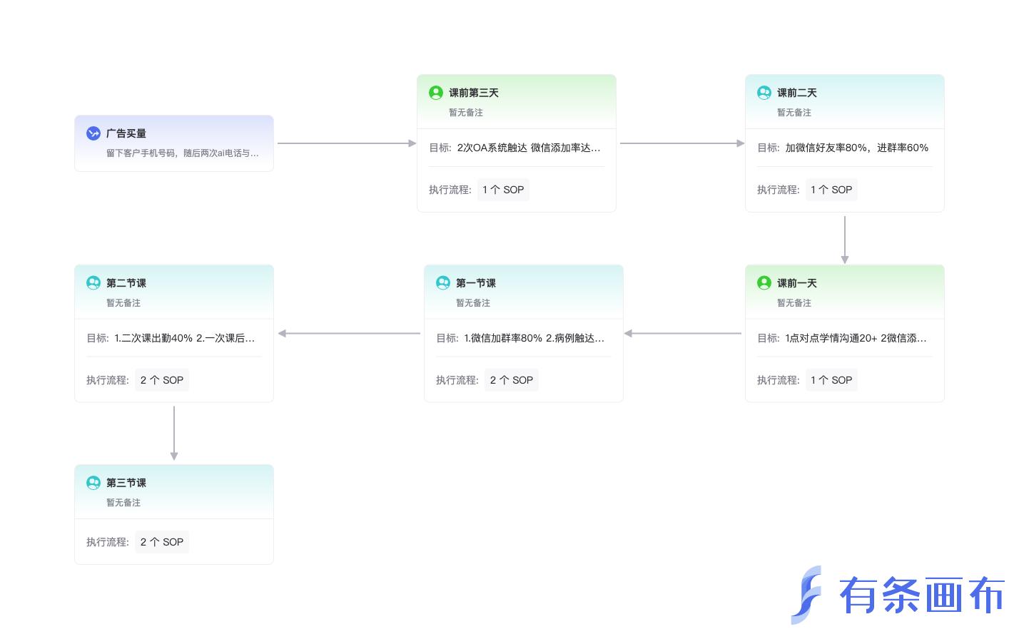Open the 2 个 SOP on 第一节课
Viewport: 1019px width, 639px height.
(512, 380)
